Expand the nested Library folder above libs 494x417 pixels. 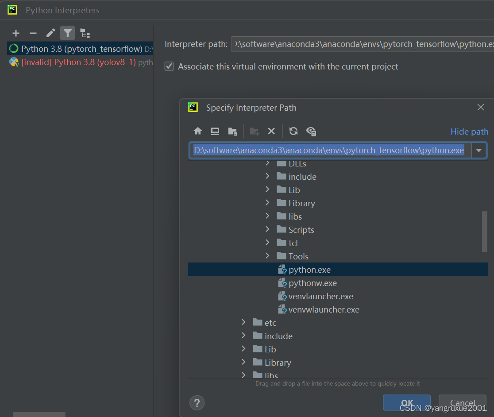click(x=267, y=202)
